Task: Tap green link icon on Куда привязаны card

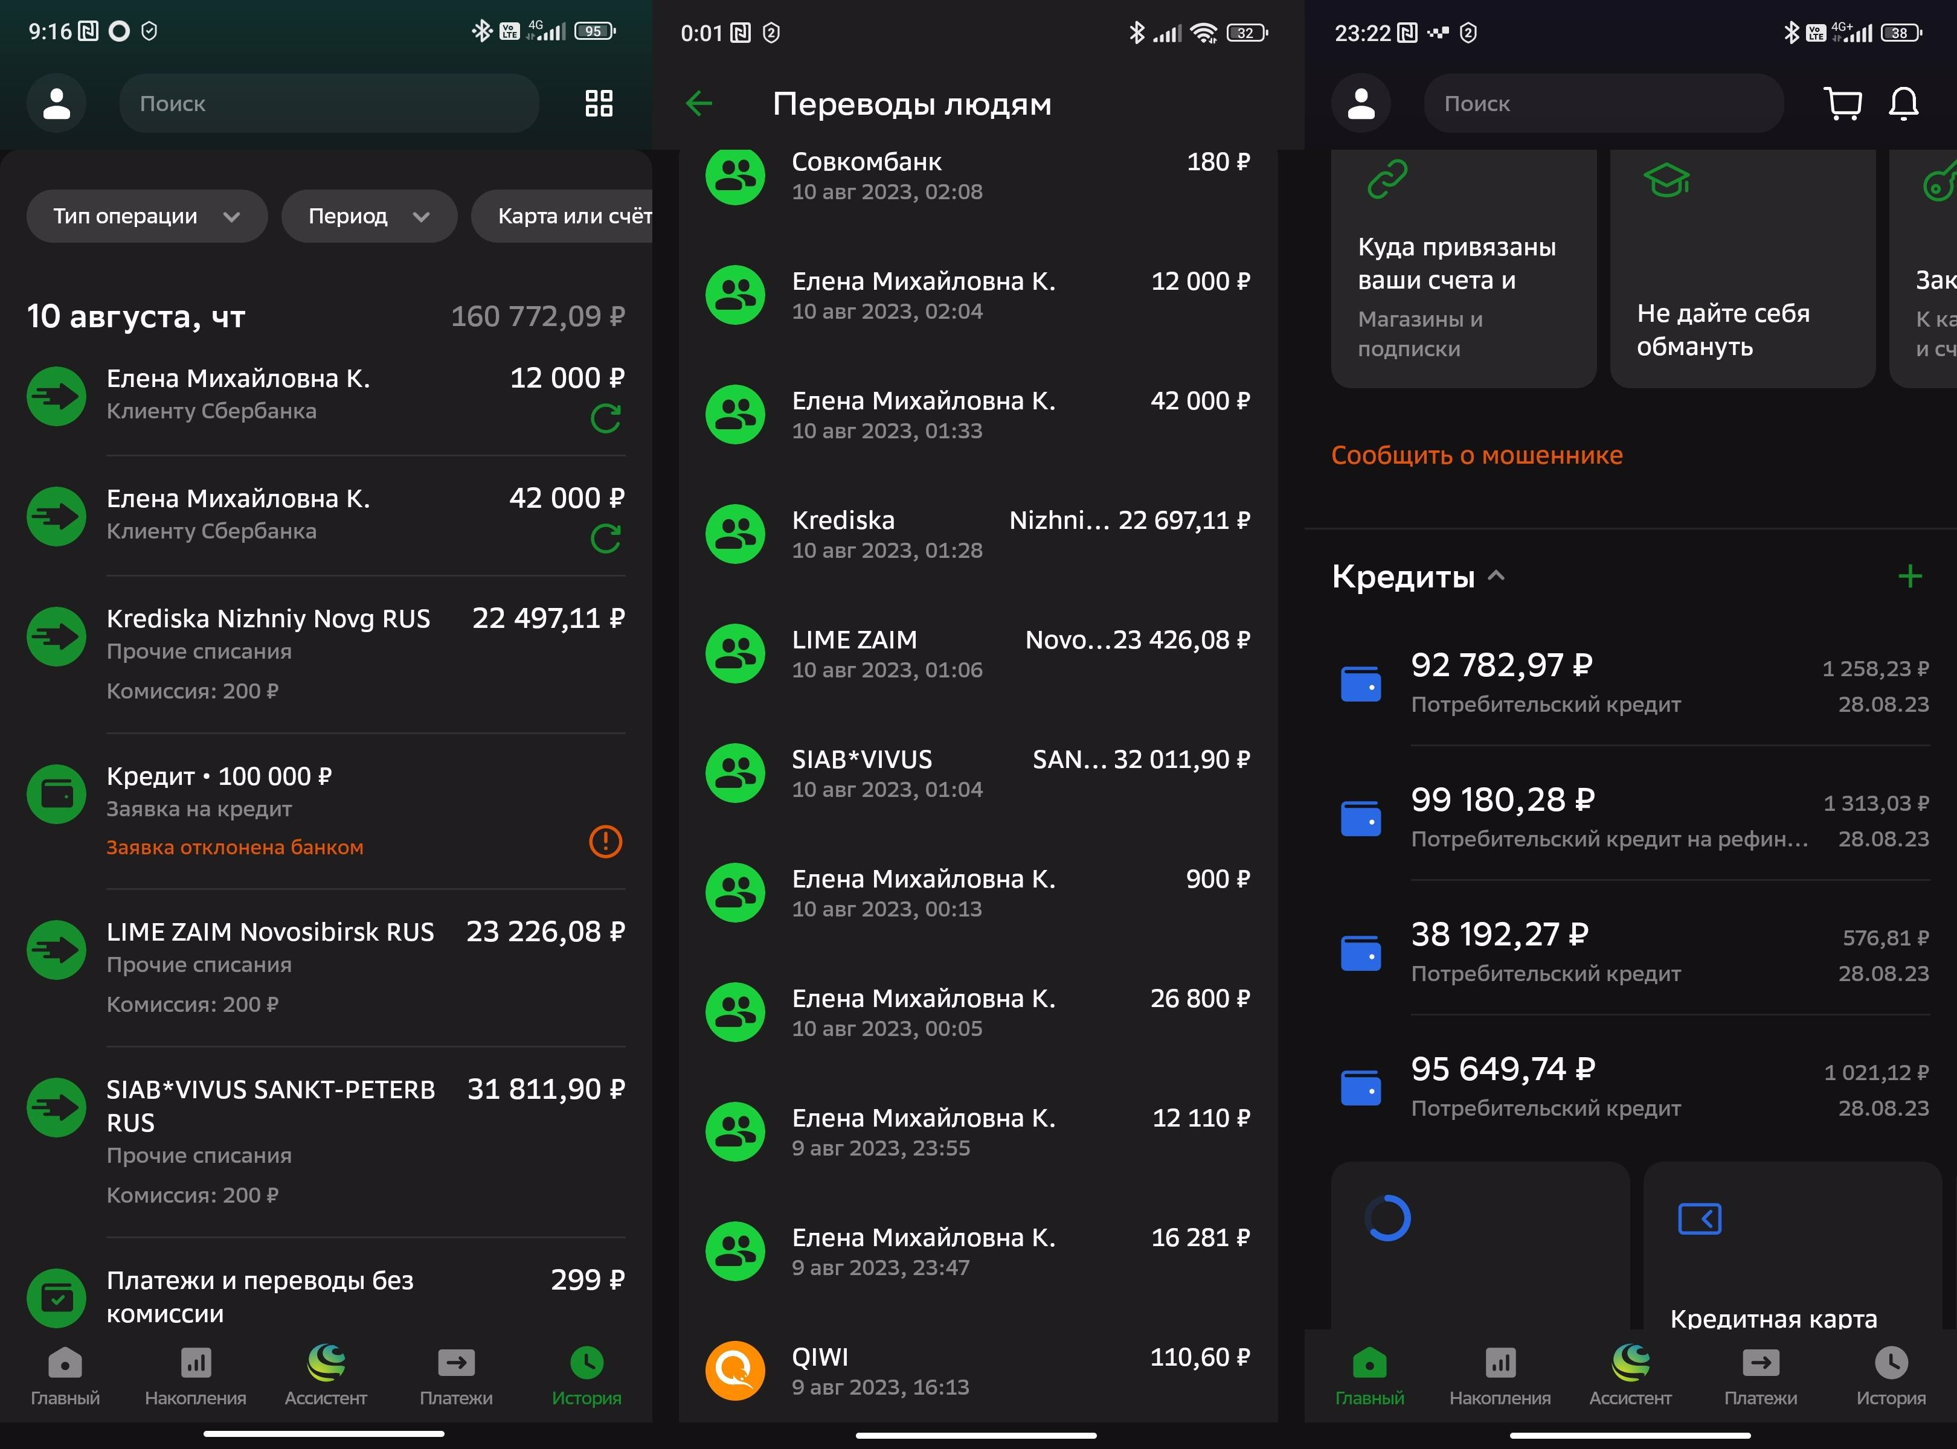Action: (x=1387, y=179)
